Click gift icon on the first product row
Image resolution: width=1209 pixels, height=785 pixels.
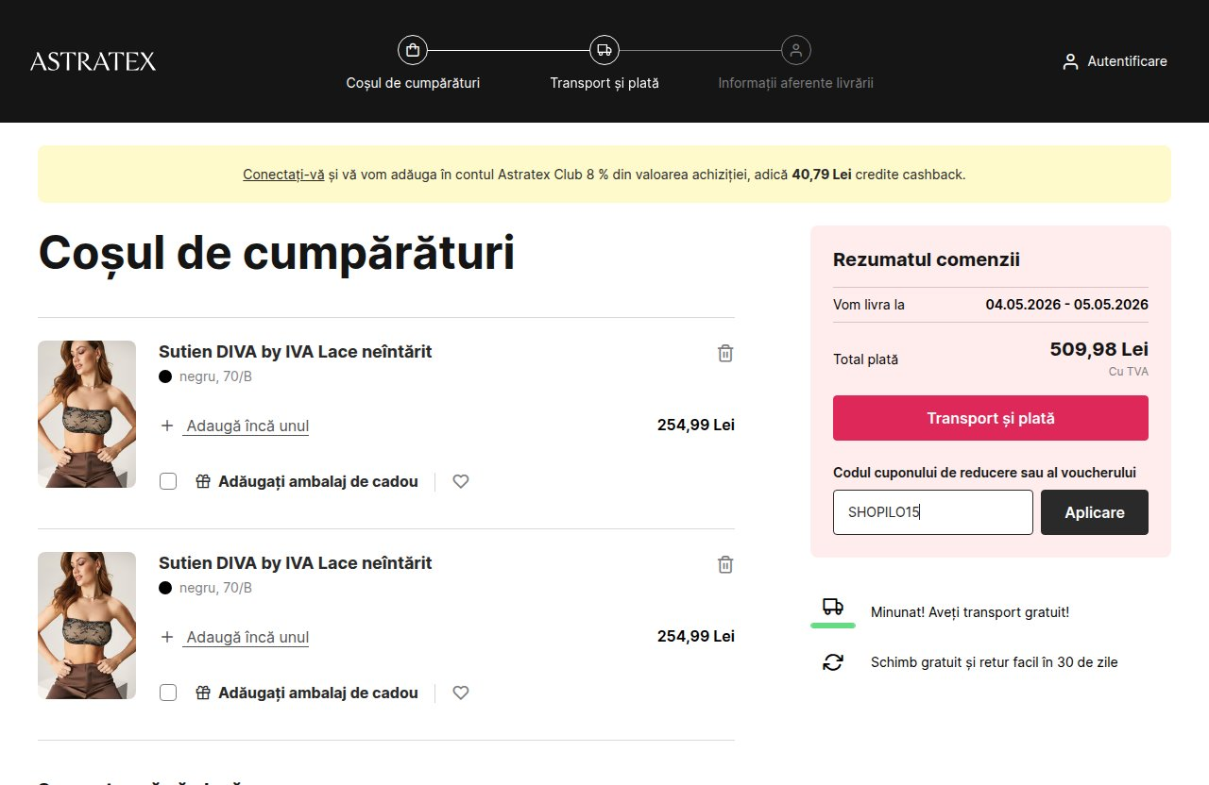click(x=203, y=481)
